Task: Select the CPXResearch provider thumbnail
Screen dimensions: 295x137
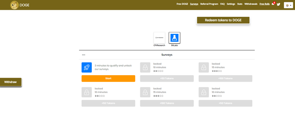Action: point(159,38)
